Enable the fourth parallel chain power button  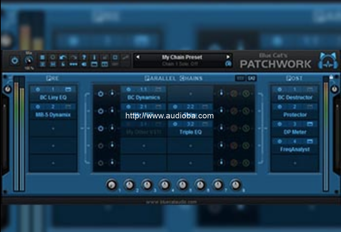(100, 146)
